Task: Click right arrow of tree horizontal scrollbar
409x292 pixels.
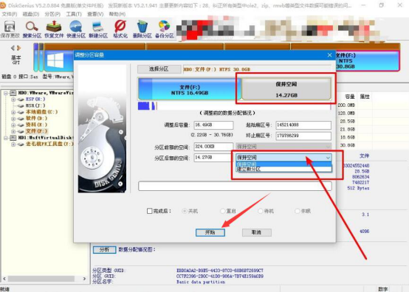Action: pos(84,279)
